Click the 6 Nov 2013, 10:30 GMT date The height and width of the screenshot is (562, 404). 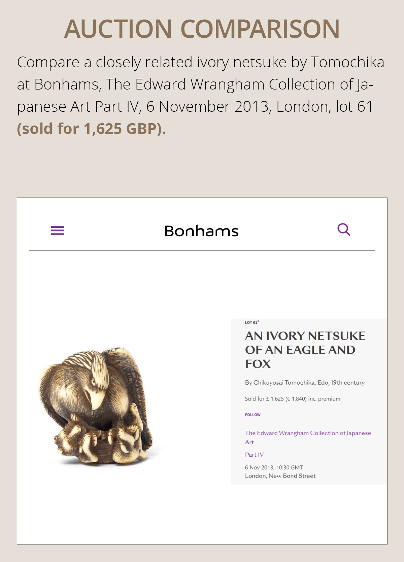tap(274, 467)
